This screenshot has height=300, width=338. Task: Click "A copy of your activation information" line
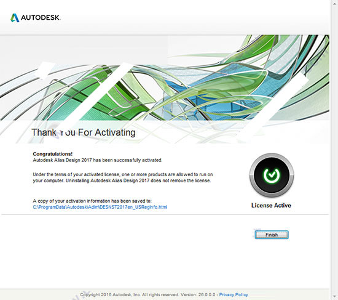point(92,201)
